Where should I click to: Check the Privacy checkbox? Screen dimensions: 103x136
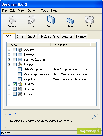coord(15,64)
